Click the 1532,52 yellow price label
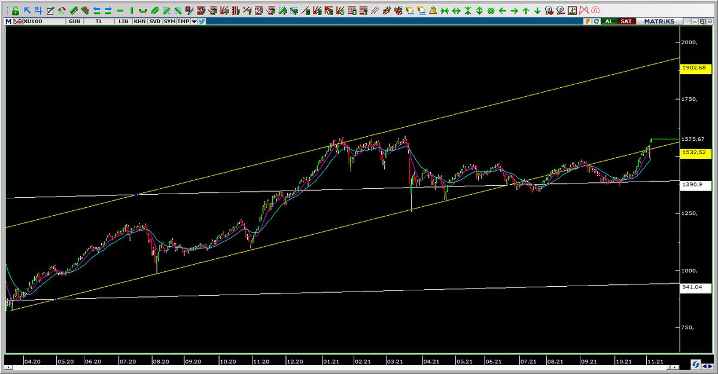Screen dimensions: 718x374 (x=695, y=153)
